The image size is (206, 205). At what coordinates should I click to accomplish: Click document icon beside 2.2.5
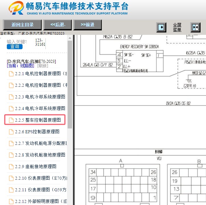[x=11, y=120]
